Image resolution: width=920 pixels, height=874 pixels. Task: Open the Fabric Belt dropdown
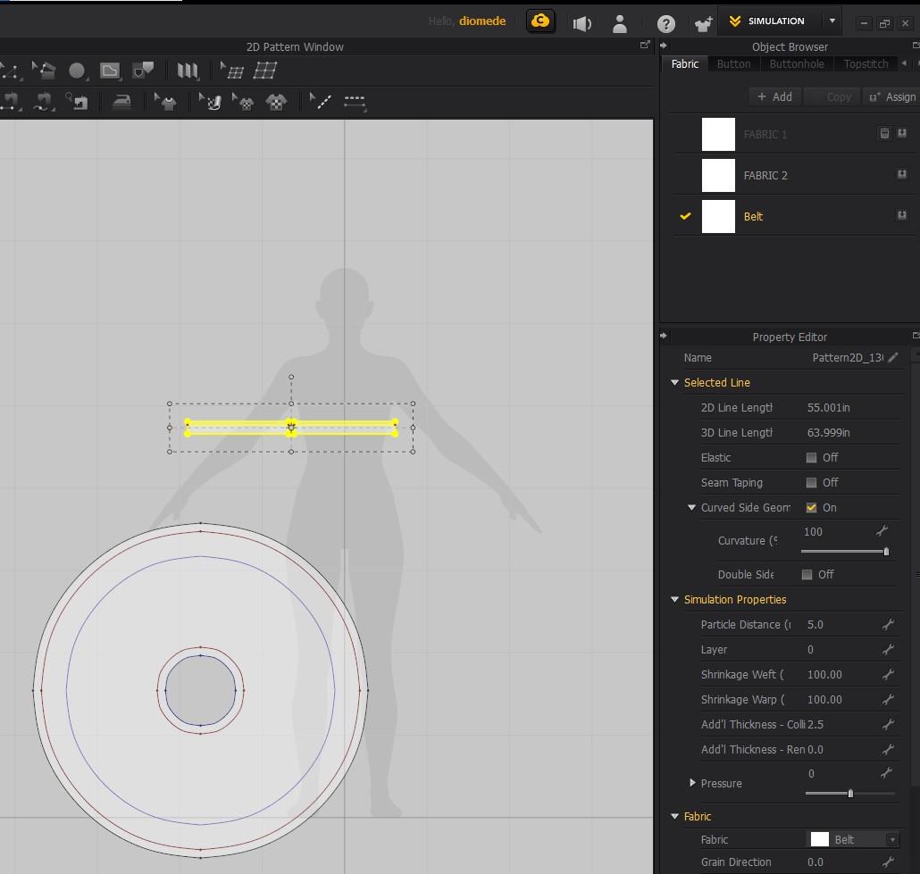point(891,840)
